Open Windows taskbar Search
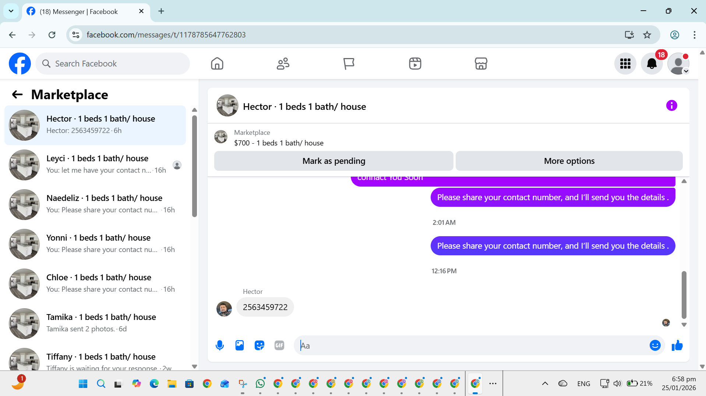The width and height of the screenshot is (706, 396). click(101, 384)
